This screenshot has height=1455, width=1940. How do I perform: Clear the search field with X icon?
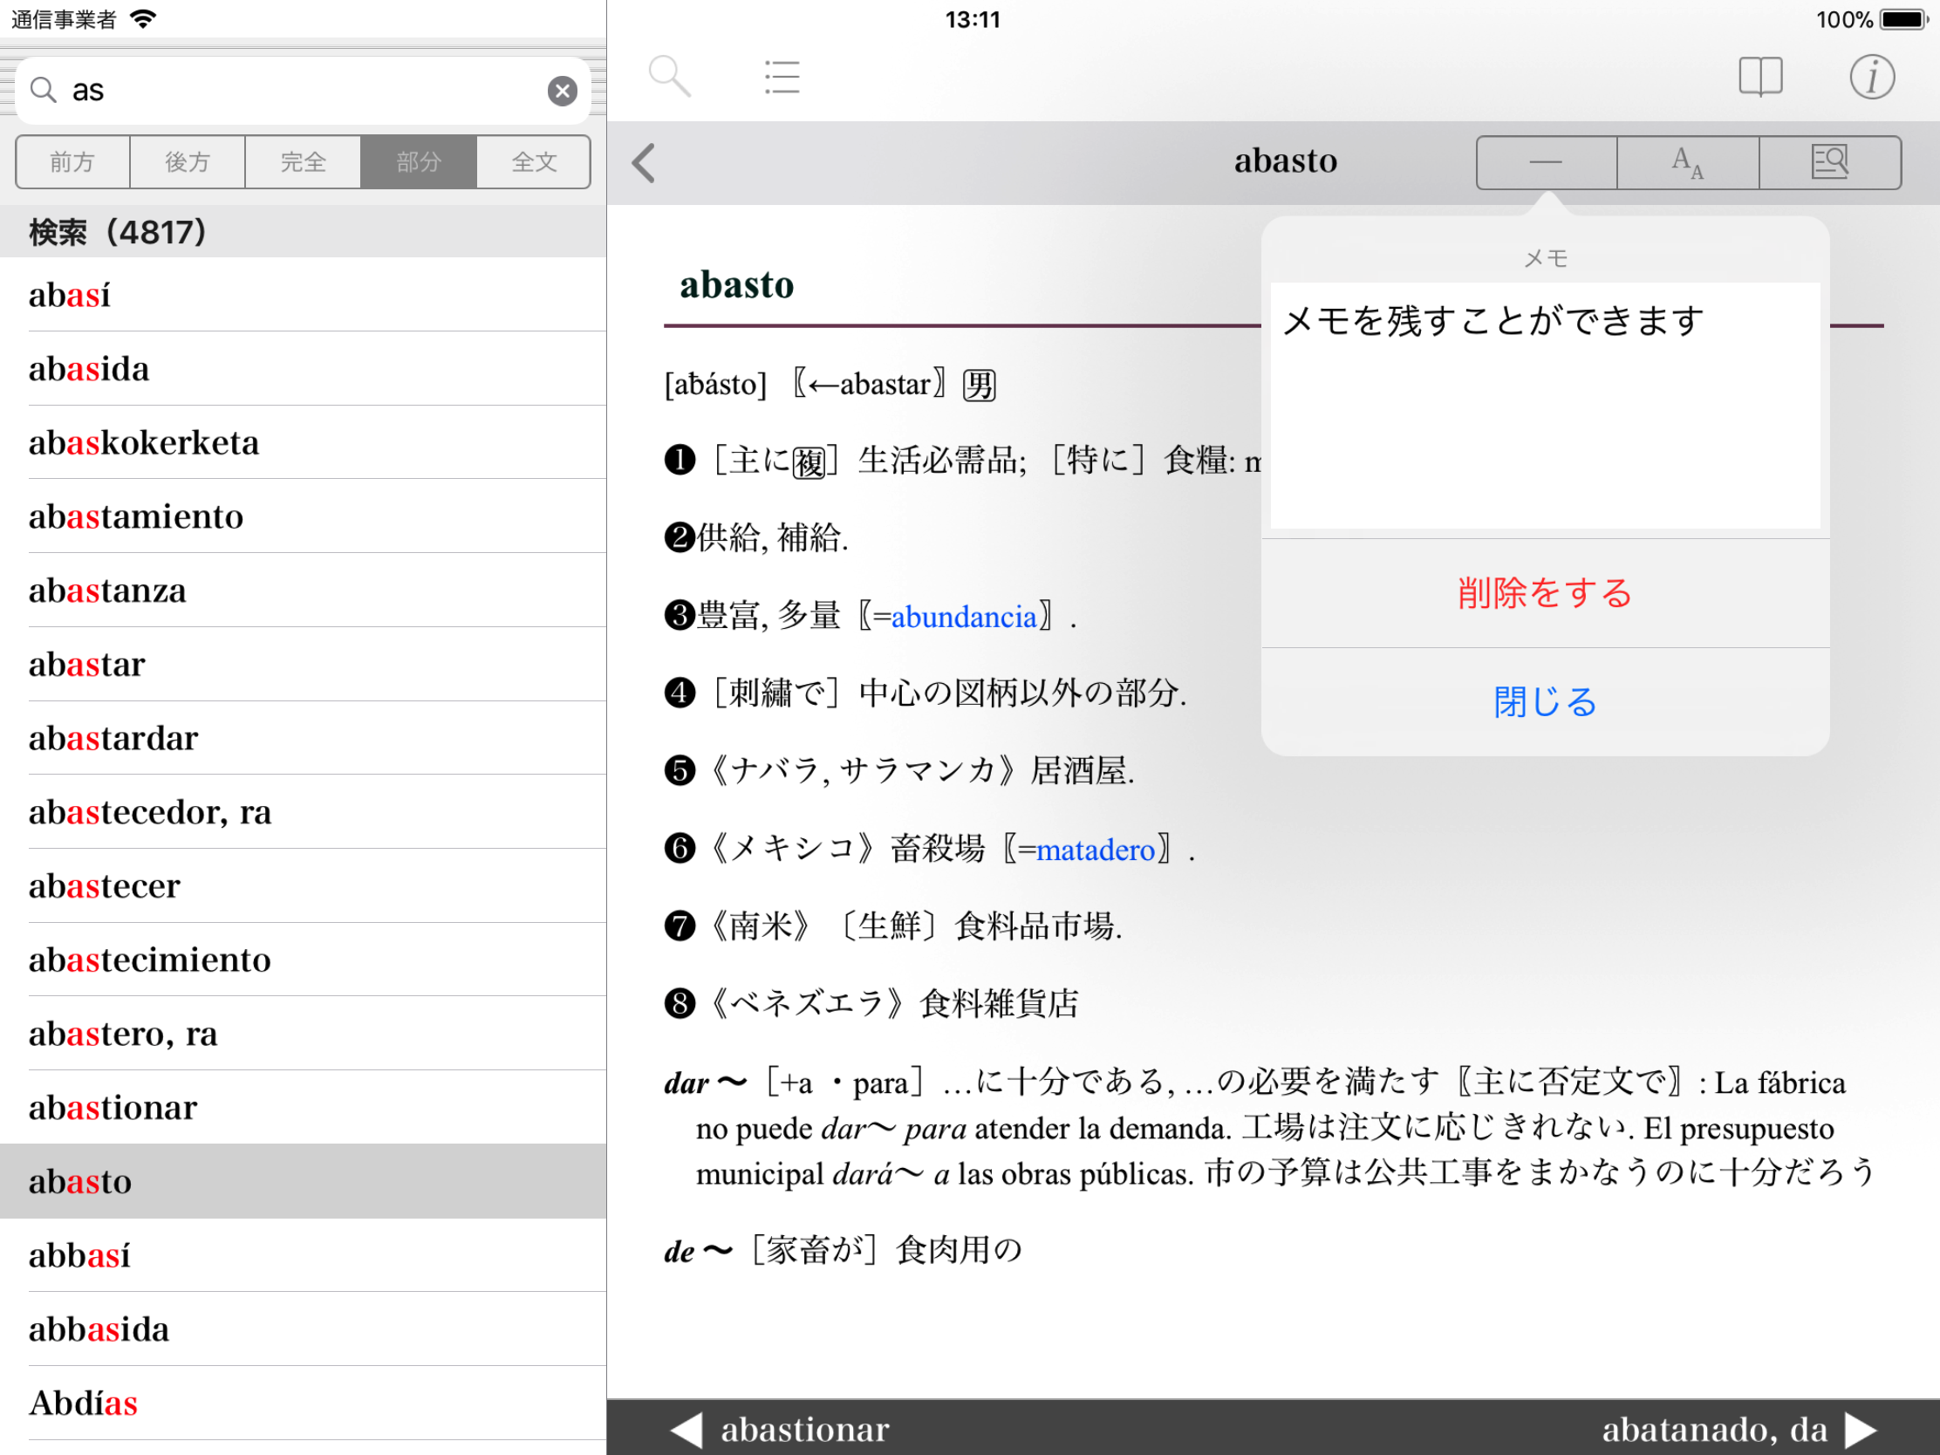[562, 91]
